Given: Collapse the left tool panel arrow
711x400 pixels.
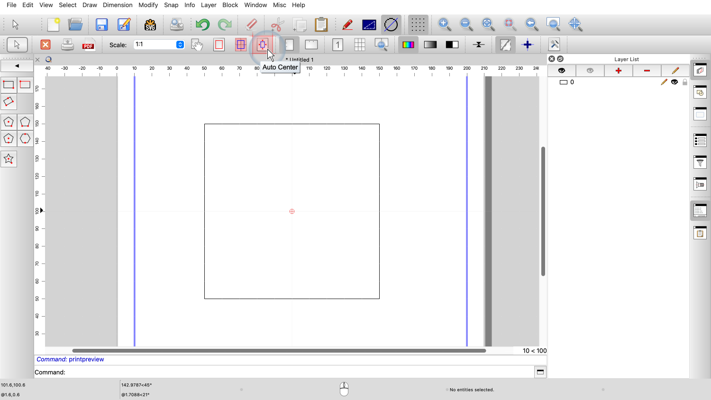Looking at the screenshot, I should [x=17, y=66].
